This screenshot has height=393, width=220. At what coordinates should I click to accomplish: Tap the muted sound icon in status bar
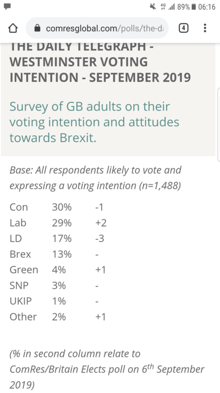coord(153,7)
